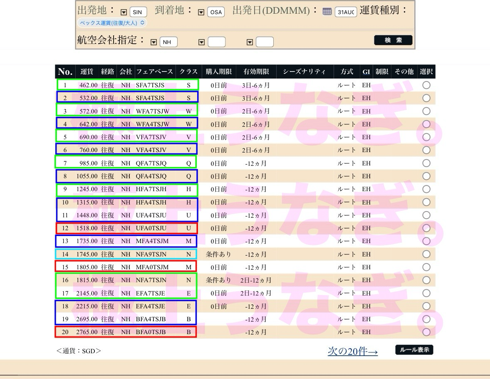Click 3日-6ヵ月 validity in row 1

click(256, 86)
